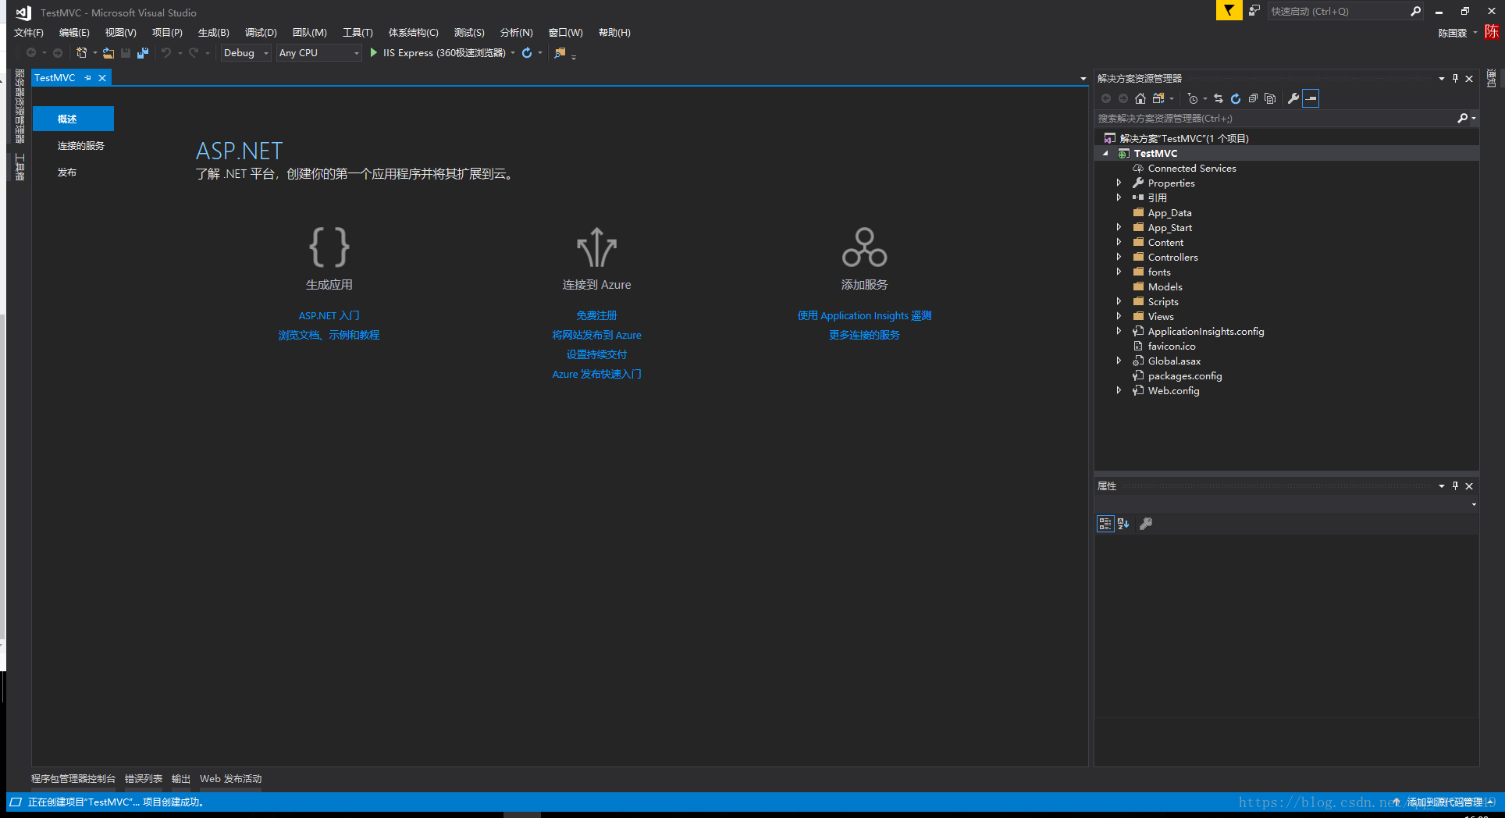
Task: Open the 程序包管理器控制台 bottom tab
Action: click(73, 779)
